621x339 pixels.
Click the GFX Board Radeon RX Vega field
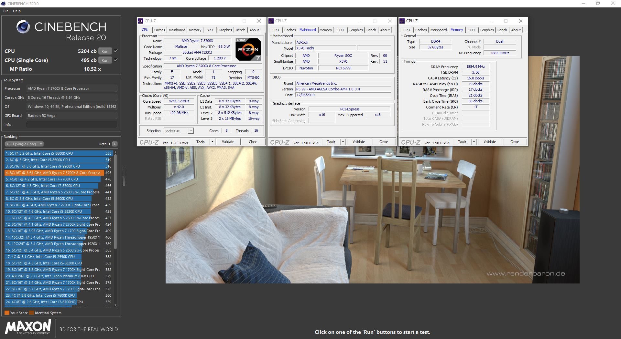point(72,116)
